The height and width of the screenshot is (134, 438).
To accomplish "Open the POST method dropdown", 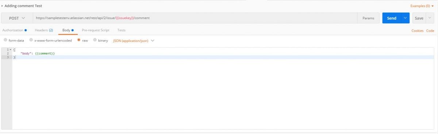I will point(17,18).
